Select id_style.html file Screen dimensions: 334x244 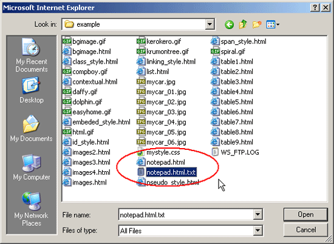86,142
